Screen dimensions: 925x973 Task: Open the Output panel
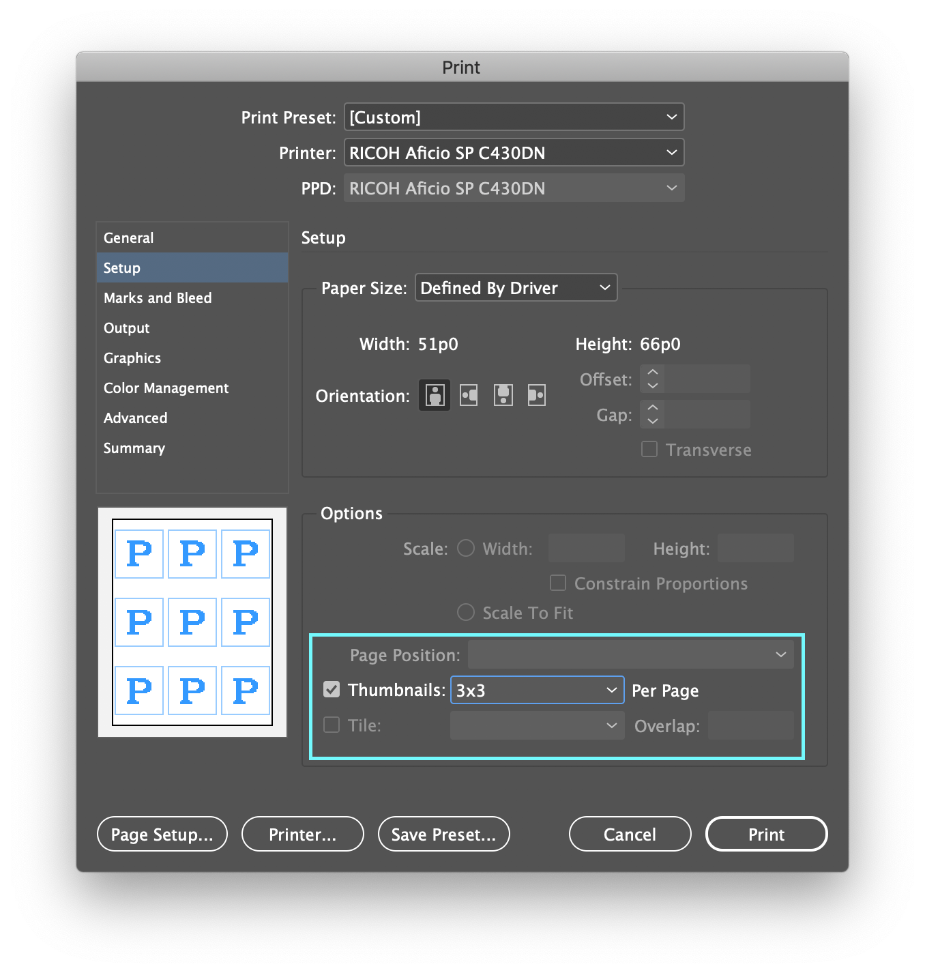point(192,328)
